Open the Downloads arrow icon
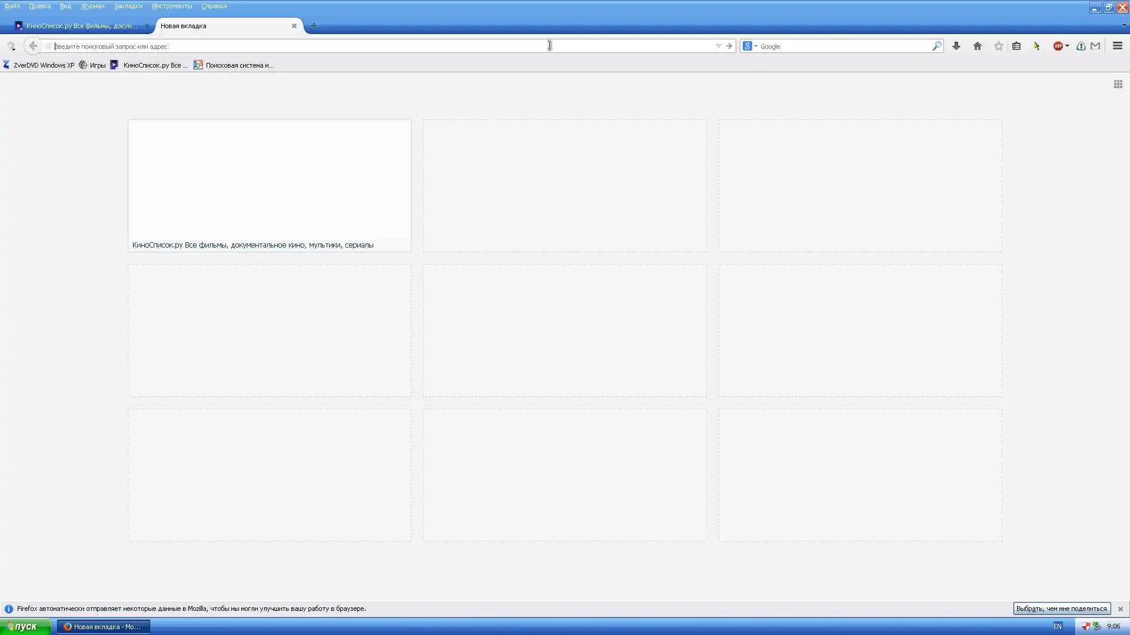 click(x=956, y=46)
